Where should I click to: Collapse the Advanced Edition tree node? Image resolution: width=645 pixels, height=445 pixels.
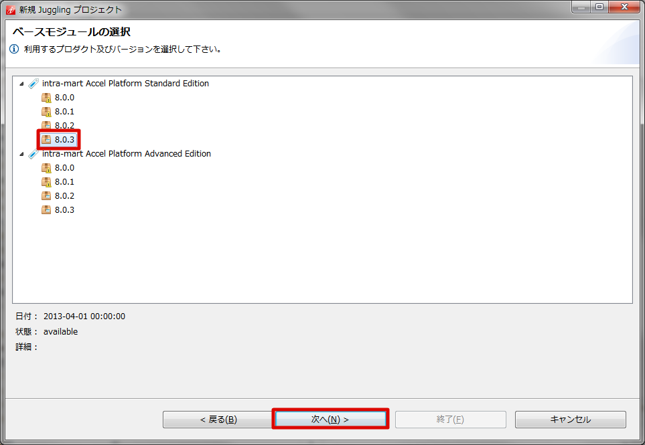(x=21, y=154)
